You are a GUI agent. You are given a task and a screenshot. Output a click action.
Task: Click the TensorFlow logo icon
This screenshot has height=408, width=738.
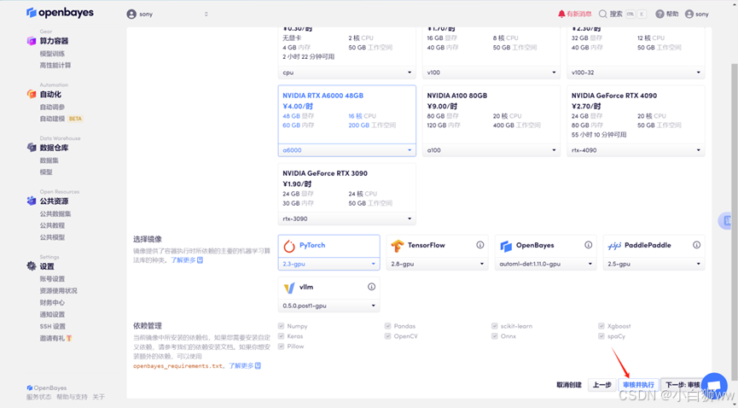point(398,246)
